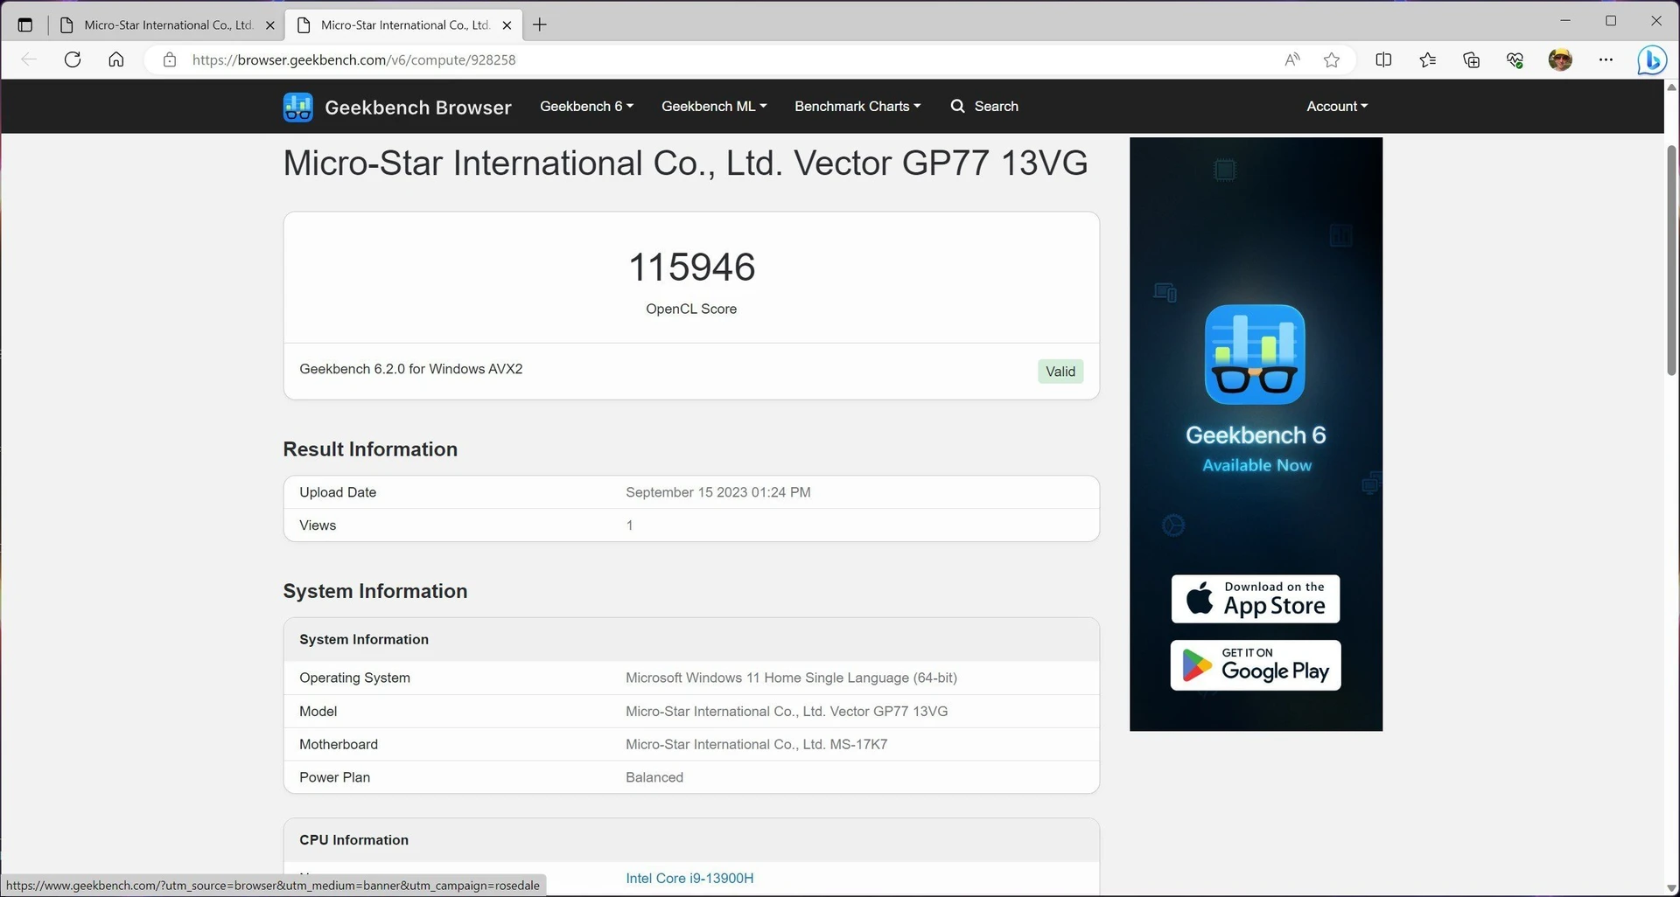The height and width of the screenshot is (897, 1680).
Task: Click the 'Upload Date' row label
Action: click(x=338, y=492)
